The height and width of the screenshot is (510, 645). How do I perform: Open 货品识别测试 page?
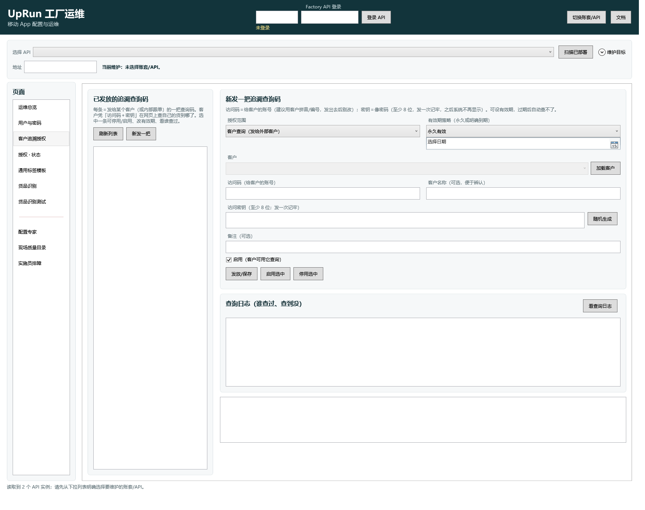click(x=41, y=202)
